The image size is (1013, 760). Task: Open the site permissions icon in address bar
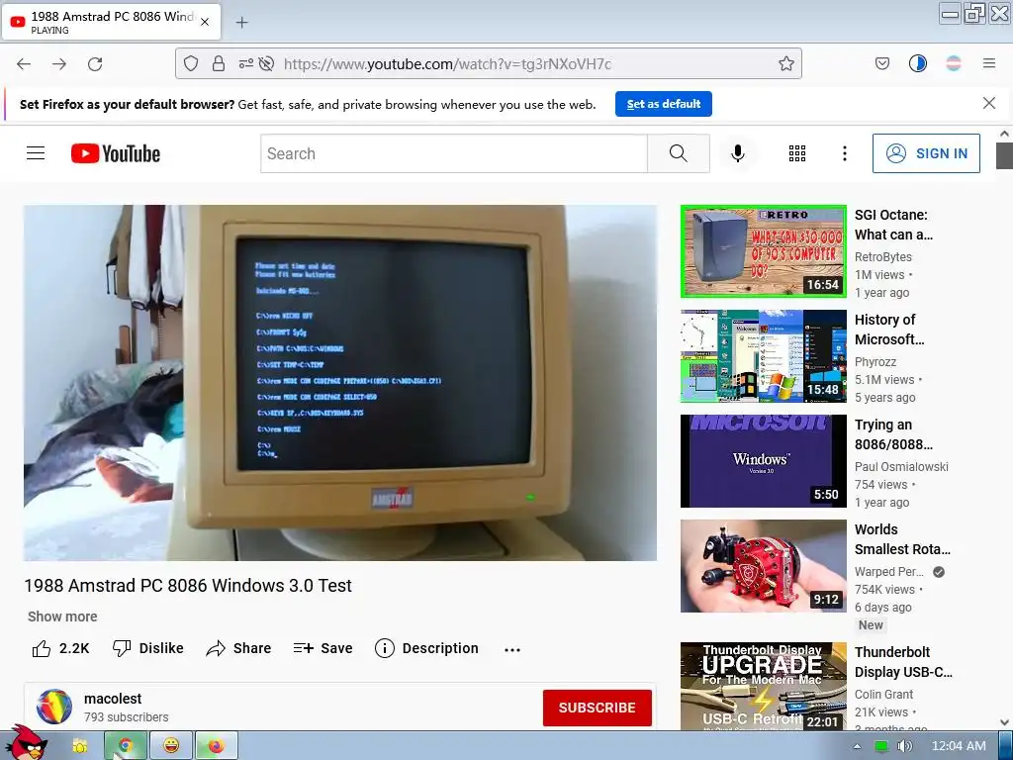[245, 63]
